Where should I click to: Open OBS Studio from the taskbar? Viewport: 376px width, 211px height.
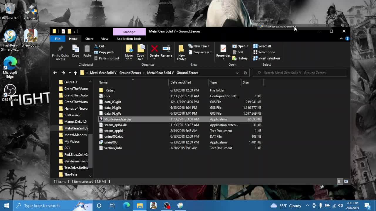[x=167, y=205]
